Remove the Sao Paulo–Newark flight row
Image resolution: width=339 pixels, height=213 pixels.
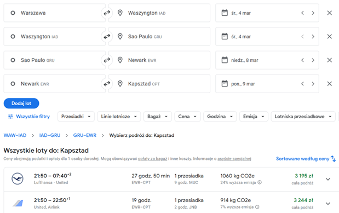point(329,60)
